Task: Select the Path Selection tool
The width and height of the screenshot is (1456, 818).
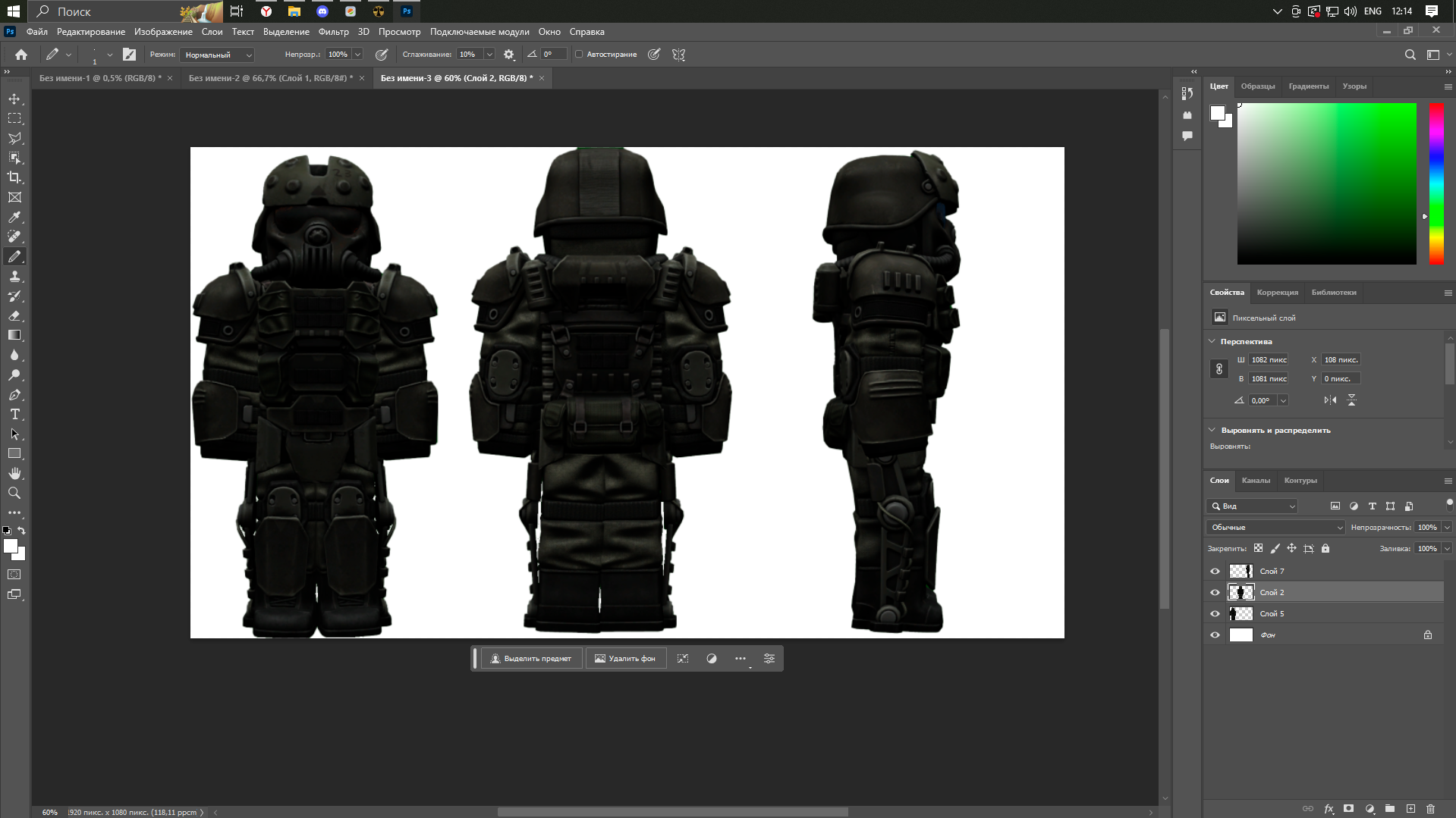Action: tap(14, 434)
